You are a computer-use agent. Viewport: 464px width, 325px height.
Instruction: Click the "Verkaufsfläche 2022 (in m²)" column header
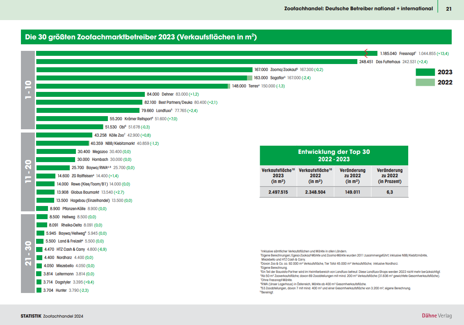(315, 176)
